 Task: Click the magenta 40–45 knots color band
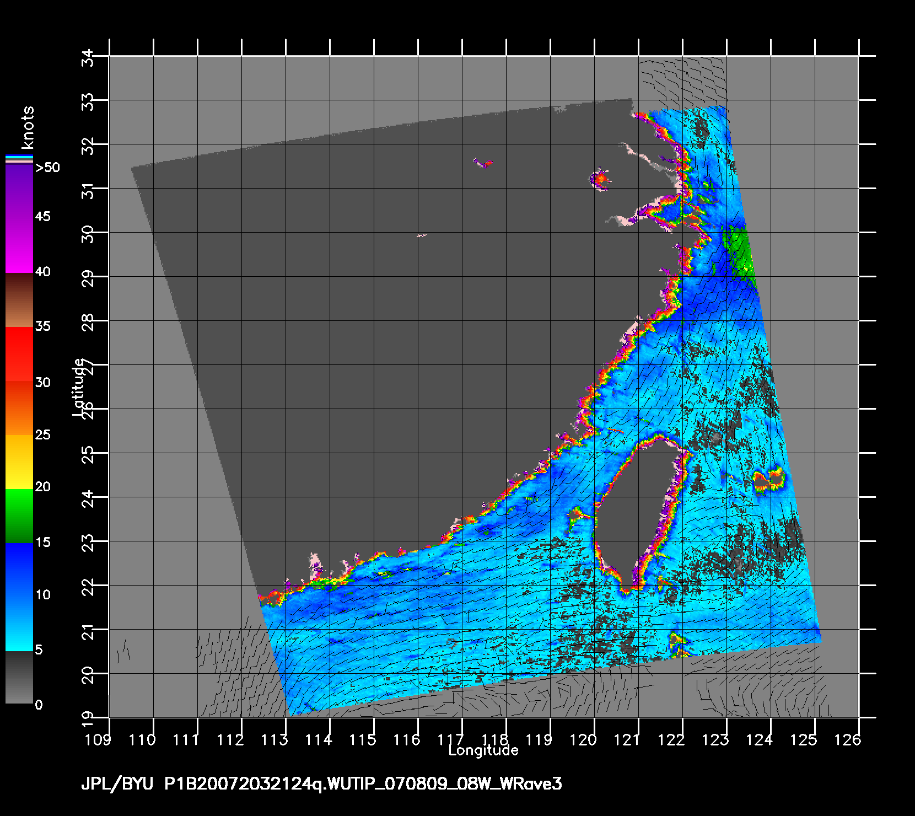point(19,244)
